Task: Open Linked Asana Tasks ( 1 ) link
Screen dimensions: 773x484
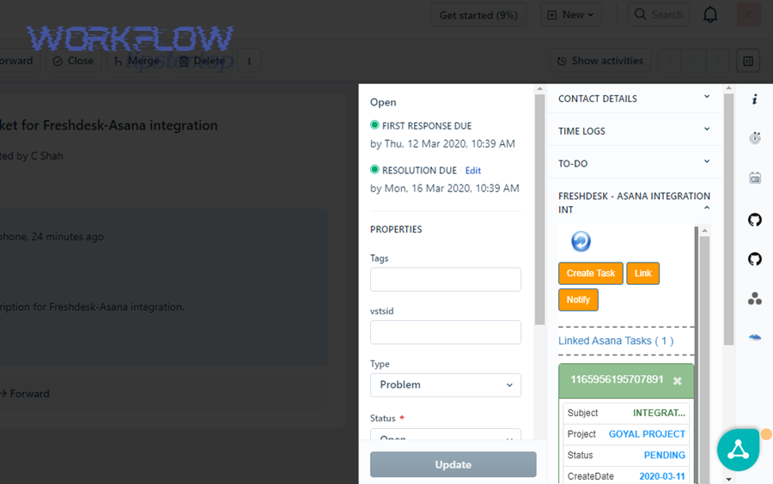Action: [x=616, y=341]
